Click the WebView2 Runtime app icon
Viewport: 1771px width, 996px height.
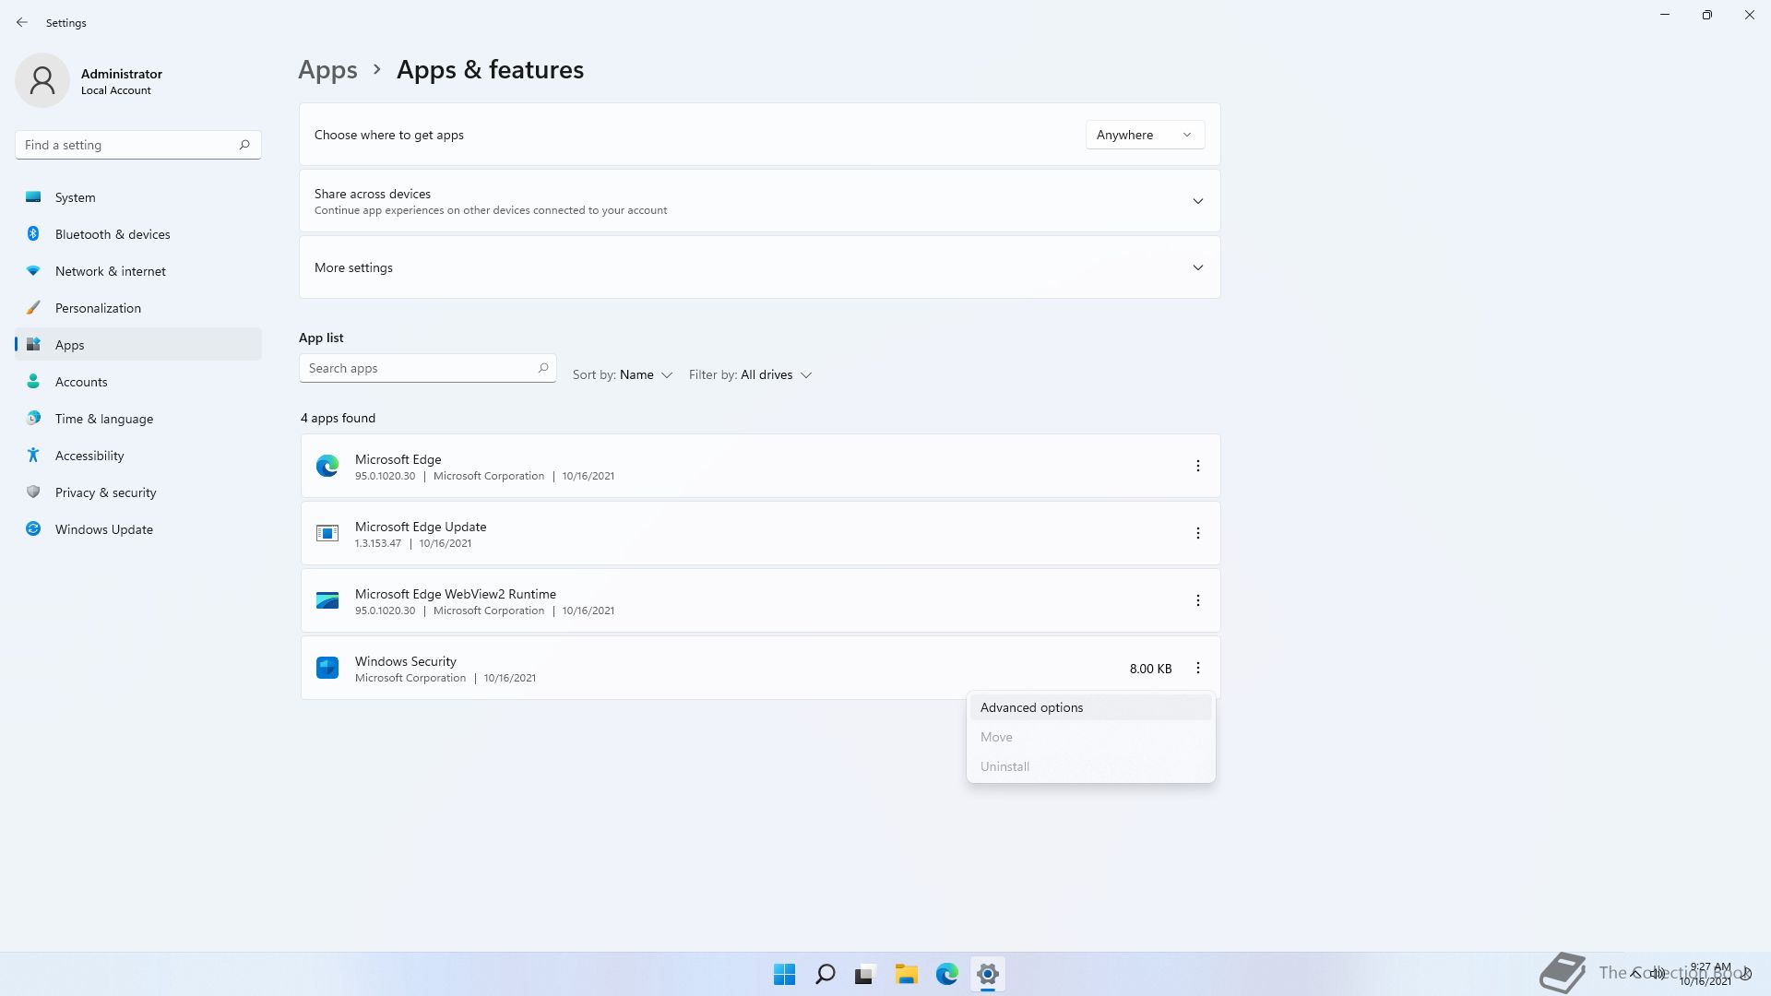[x=327, y=600]
